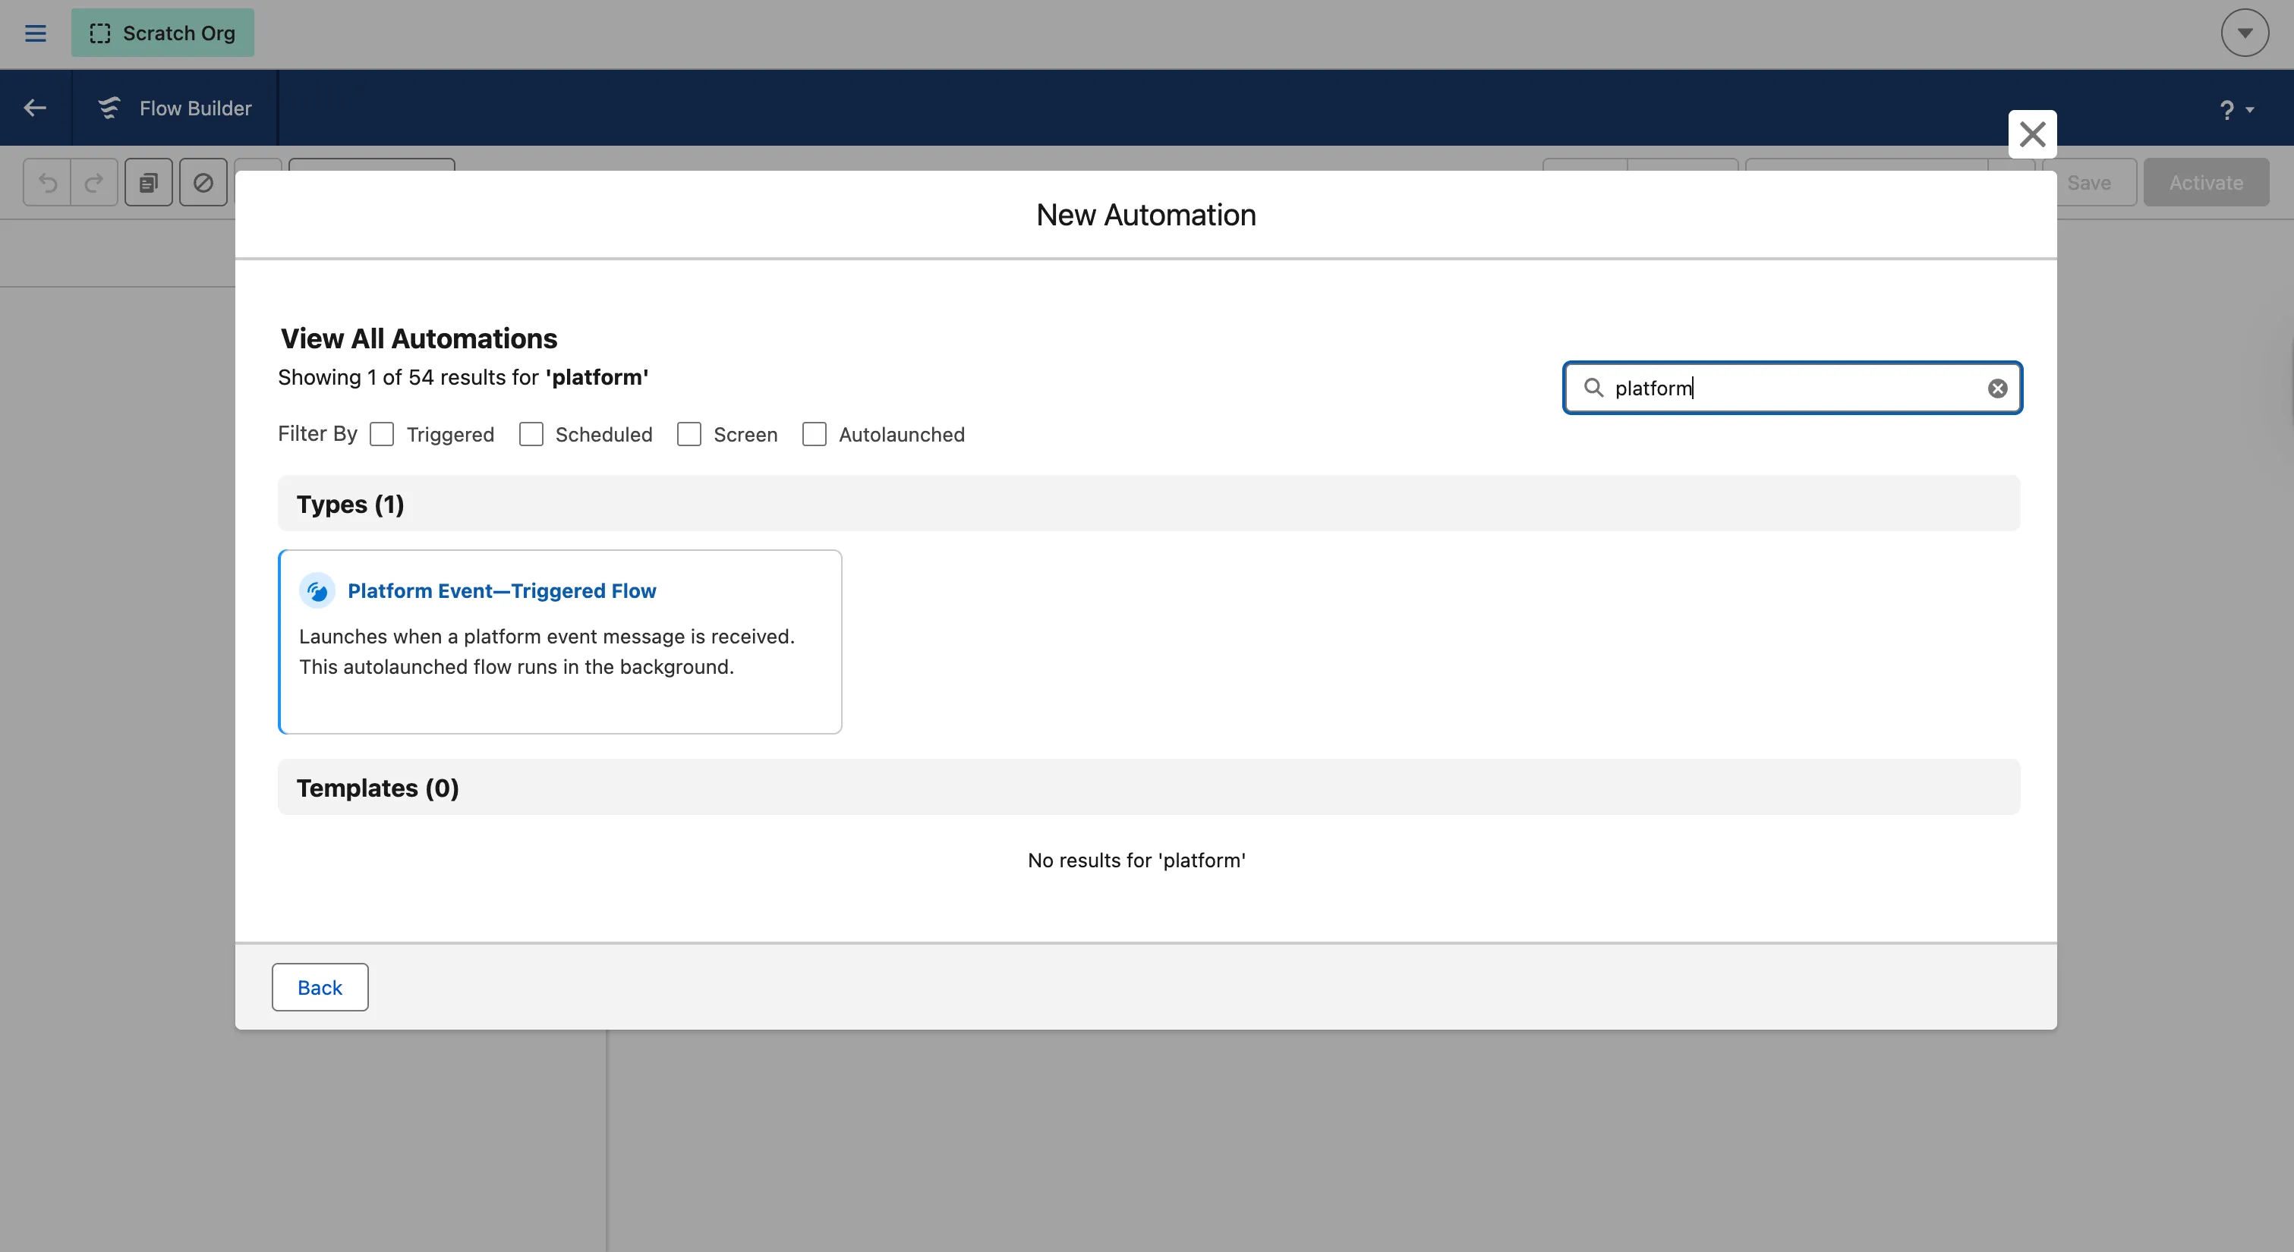Close the New Automation dialog

(2032, 134)
